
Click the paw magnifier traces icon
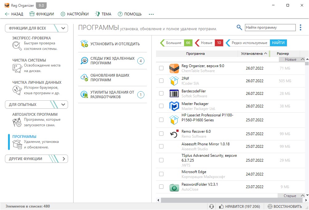pos(84,61)
